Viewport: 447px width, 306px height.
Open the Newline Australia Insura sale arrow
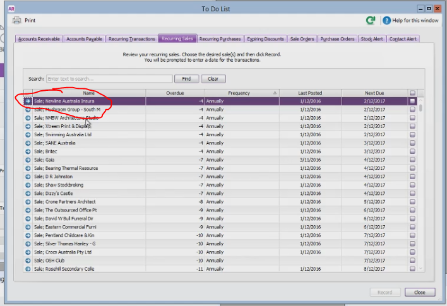(28, 101)
